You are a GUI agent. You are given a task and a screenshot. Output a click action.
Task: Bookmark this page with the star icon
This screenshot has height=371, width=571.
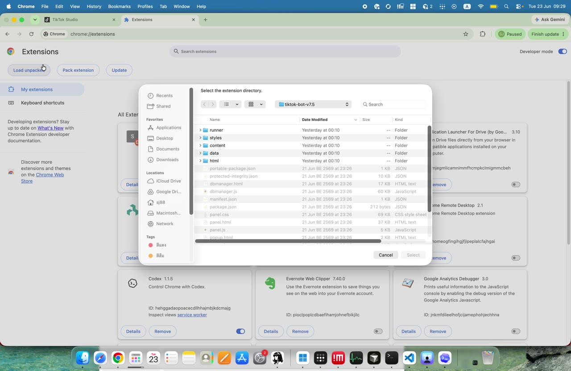pos(466,34)
